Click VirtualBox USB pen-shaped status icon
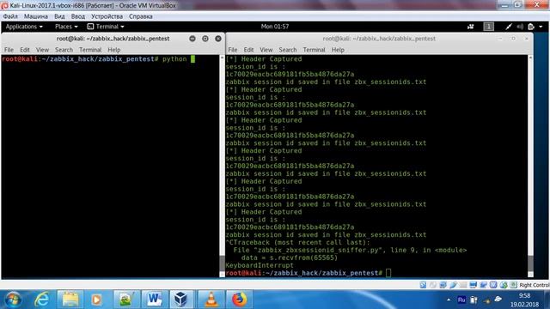550x309 pixels. 453,285
